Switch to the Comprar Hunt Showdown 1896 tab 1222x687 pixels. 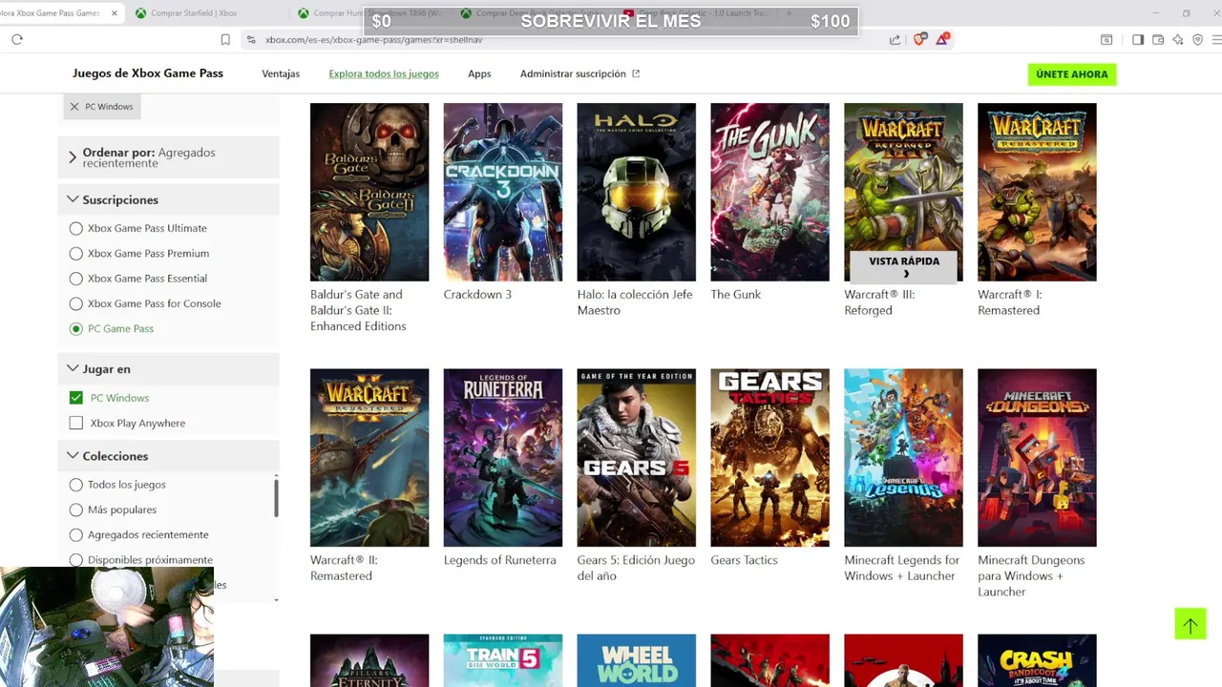click(368, 13)
